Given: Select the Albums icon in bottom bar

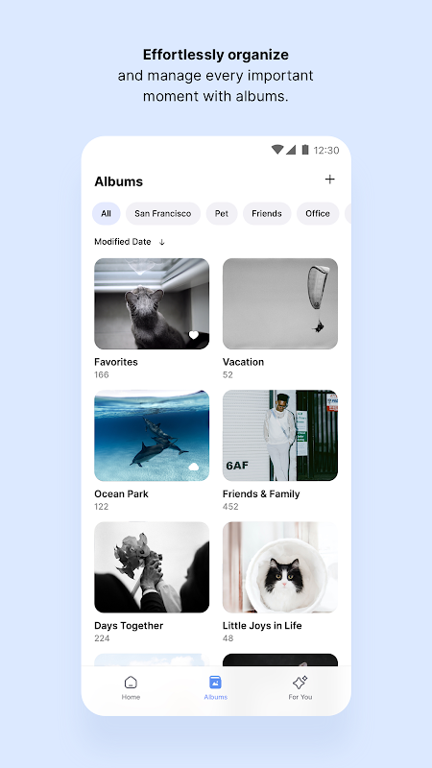Looking at the screenshot, I should (215, 682).
